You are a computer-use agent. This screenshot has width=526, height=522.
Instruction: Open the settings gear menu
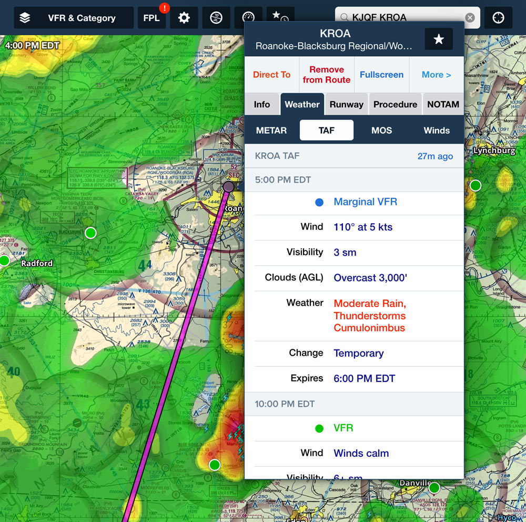click(184, 18)
